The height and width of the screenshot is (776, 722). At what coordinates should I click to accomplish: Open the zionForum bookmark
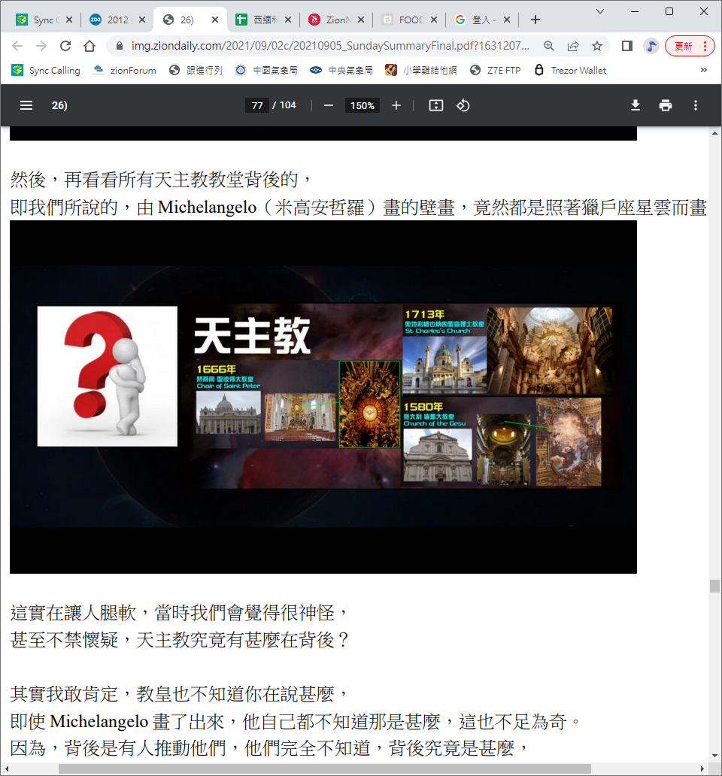tap(125, 70)
